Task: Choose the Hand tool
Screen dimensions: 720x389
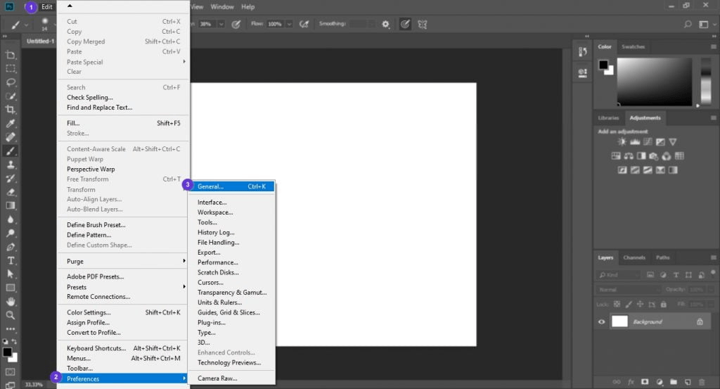Action: [x=11, y=301]
